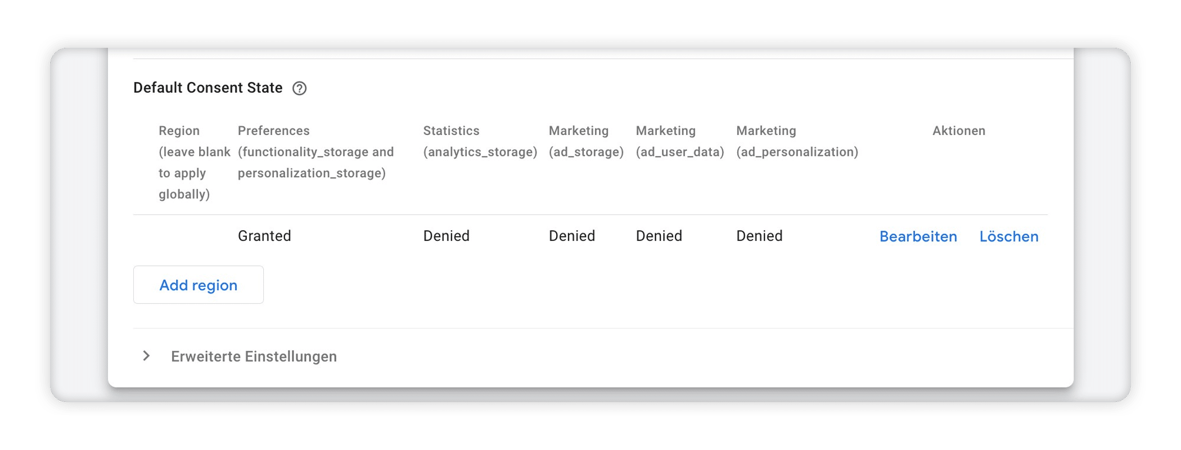Click the Aktionen column header
This screenshot has height=450, width=1181.
959,130
